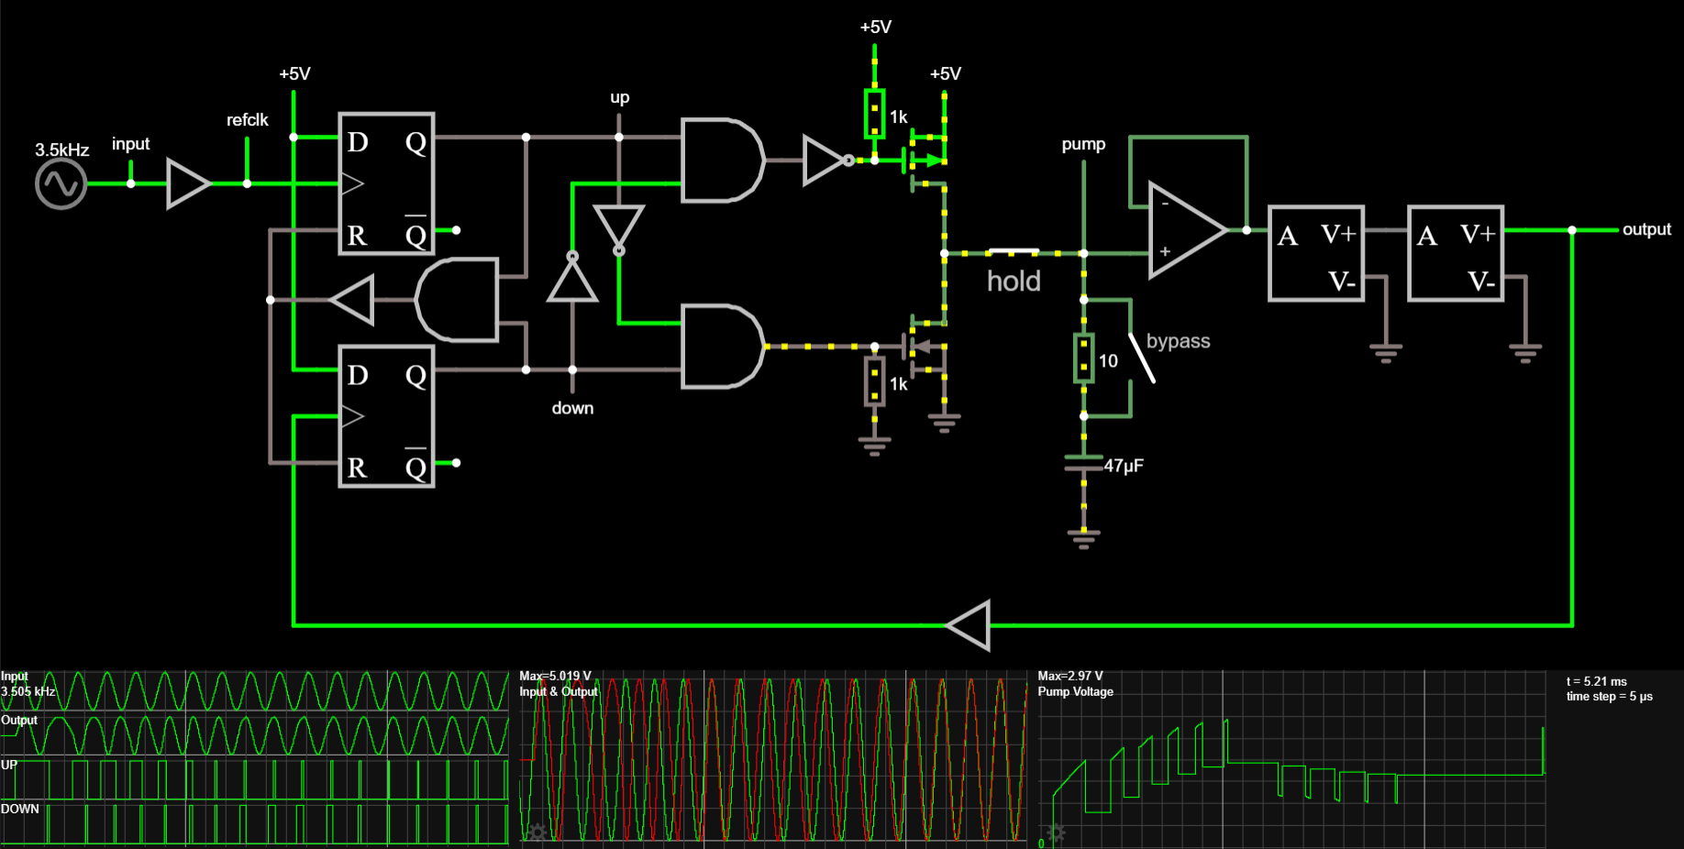This screenshot has height=849, width=1684.
Task: Select the inverter after the upper AND gate
Action: pyautogui.click(x=828, y=160)
